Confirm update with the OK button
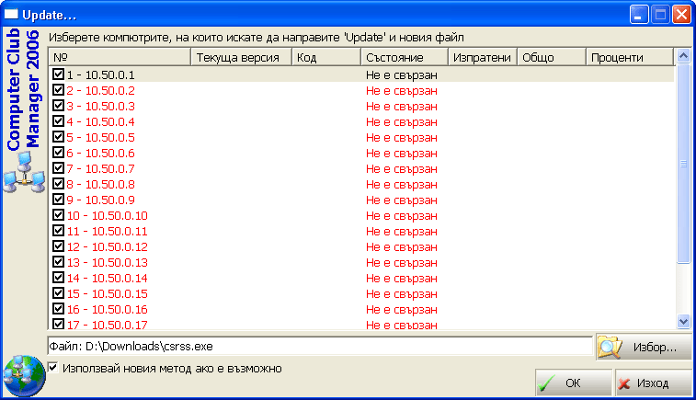 point(574,383)
